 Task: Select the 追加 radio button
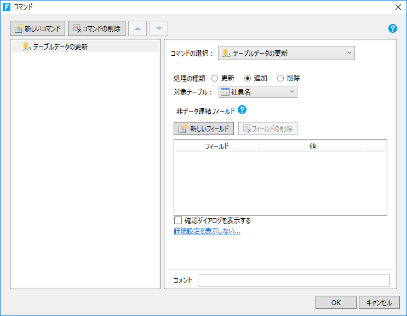tap(248, 78)
